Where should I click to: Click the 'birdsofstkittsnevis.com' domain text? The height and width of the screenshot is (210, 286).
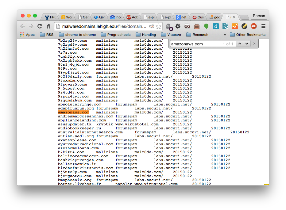pyautogui.click(x=86, y=168)
